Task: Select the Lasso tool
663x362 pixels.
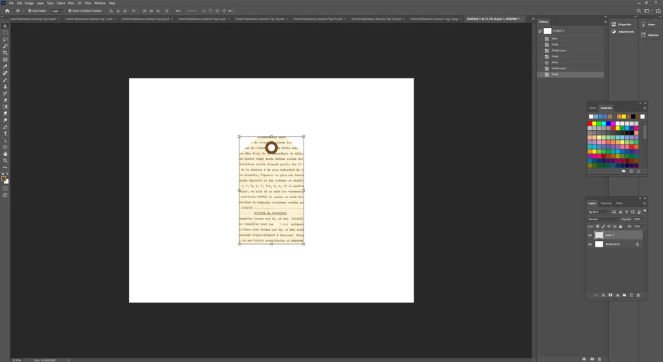Action: (6, 40)
